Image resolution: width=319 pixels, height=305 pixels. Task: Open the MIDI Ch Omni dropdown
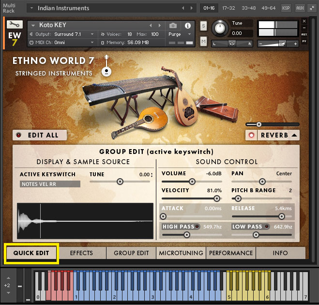tap(92, 43)
